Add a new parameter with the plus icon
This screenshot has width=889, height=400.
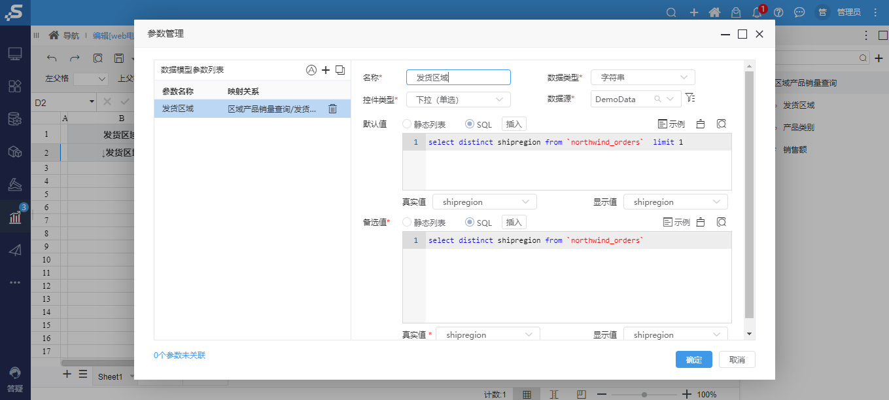pos(326,70)
